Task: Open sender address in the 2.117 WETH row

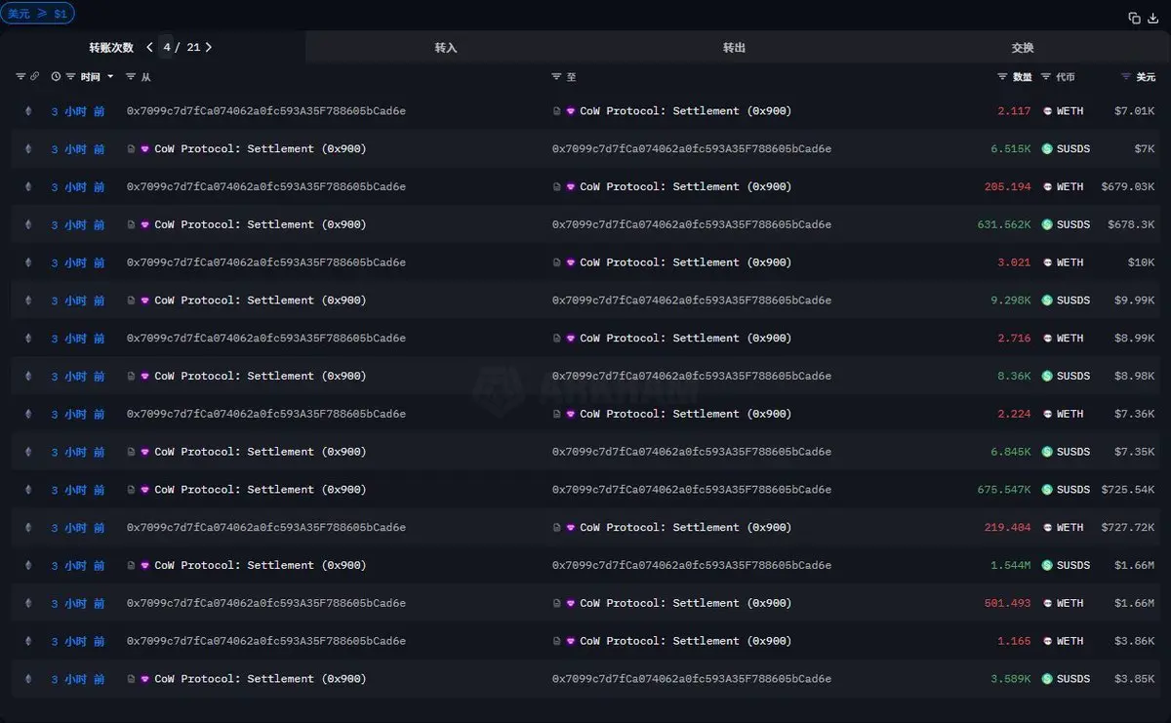Action: tap(266, 111)
